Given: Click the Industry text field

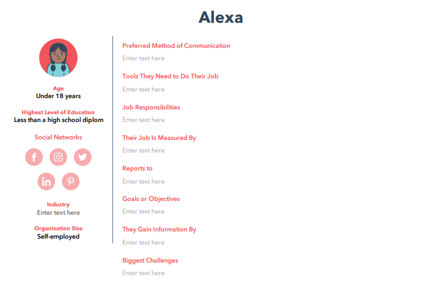Looking at the screenshot, I should click(58, 213).
